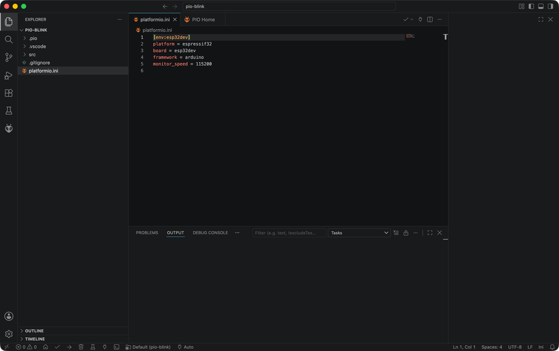Open the Explorer view in the activity bar

(x=9, y=22)
